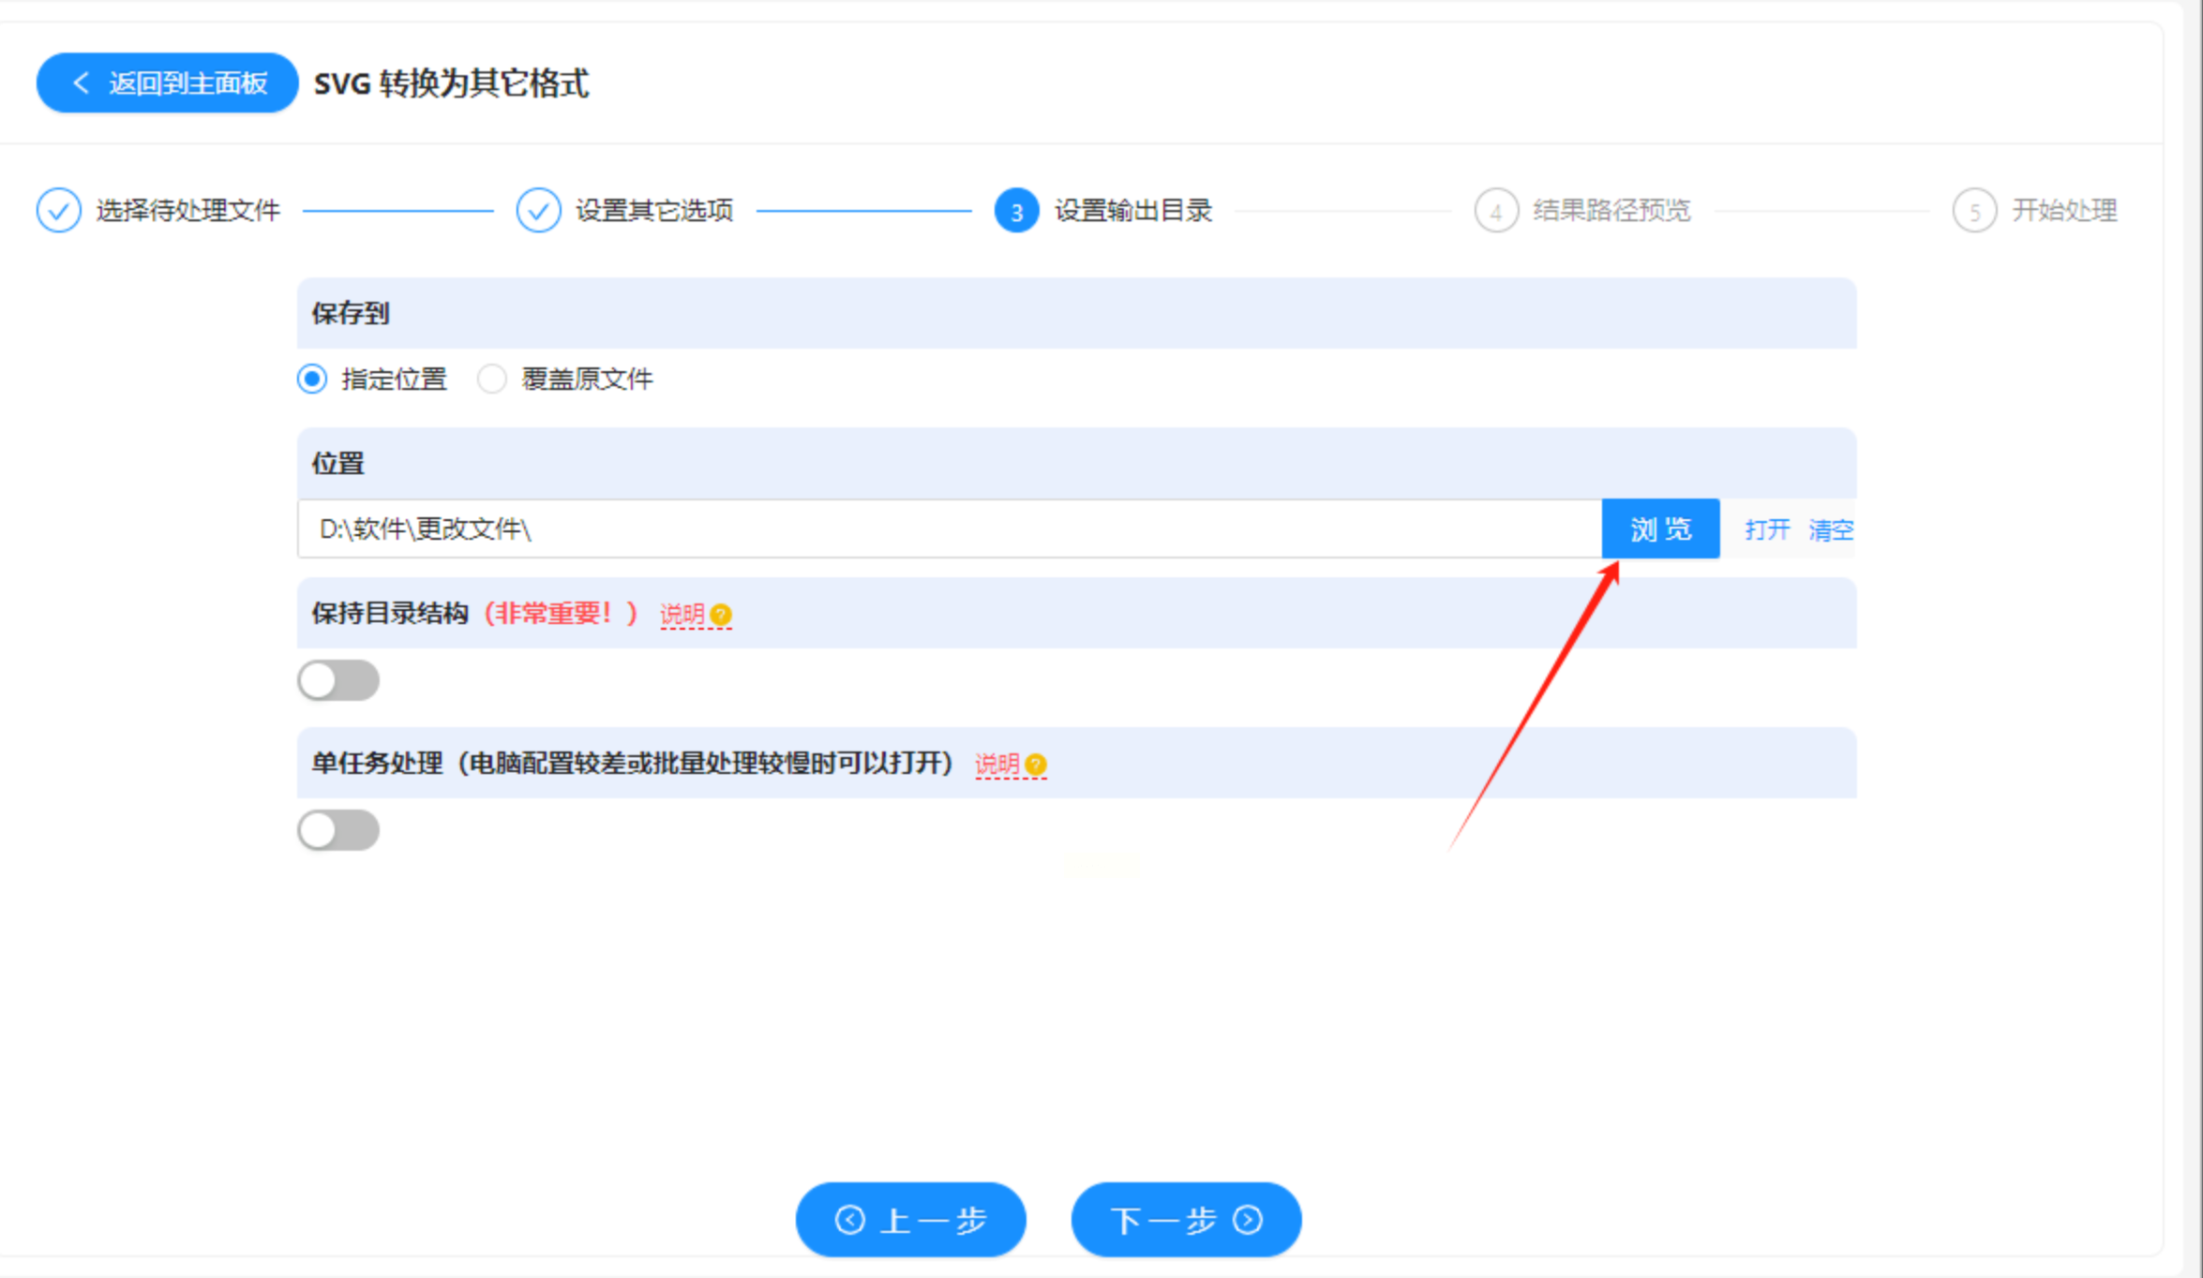Screen dimensions: 2203x1278
Task: Click the yellow help icon beside 单任务处理
Action: 1035,765
